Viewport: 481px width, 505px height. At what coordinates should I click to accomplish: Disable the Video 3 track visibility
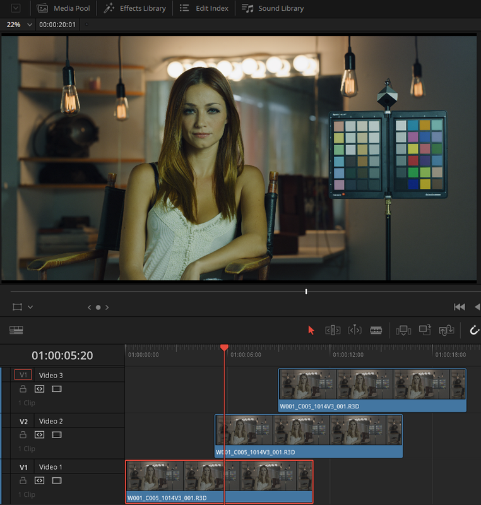[57, 389]
